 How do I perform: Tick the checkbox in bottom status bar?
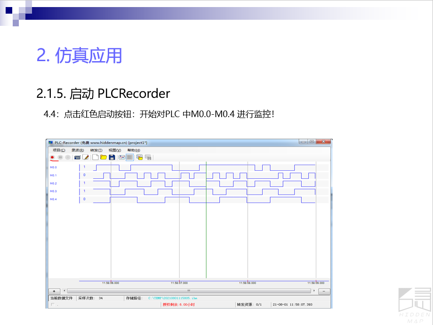pos(53,305)
